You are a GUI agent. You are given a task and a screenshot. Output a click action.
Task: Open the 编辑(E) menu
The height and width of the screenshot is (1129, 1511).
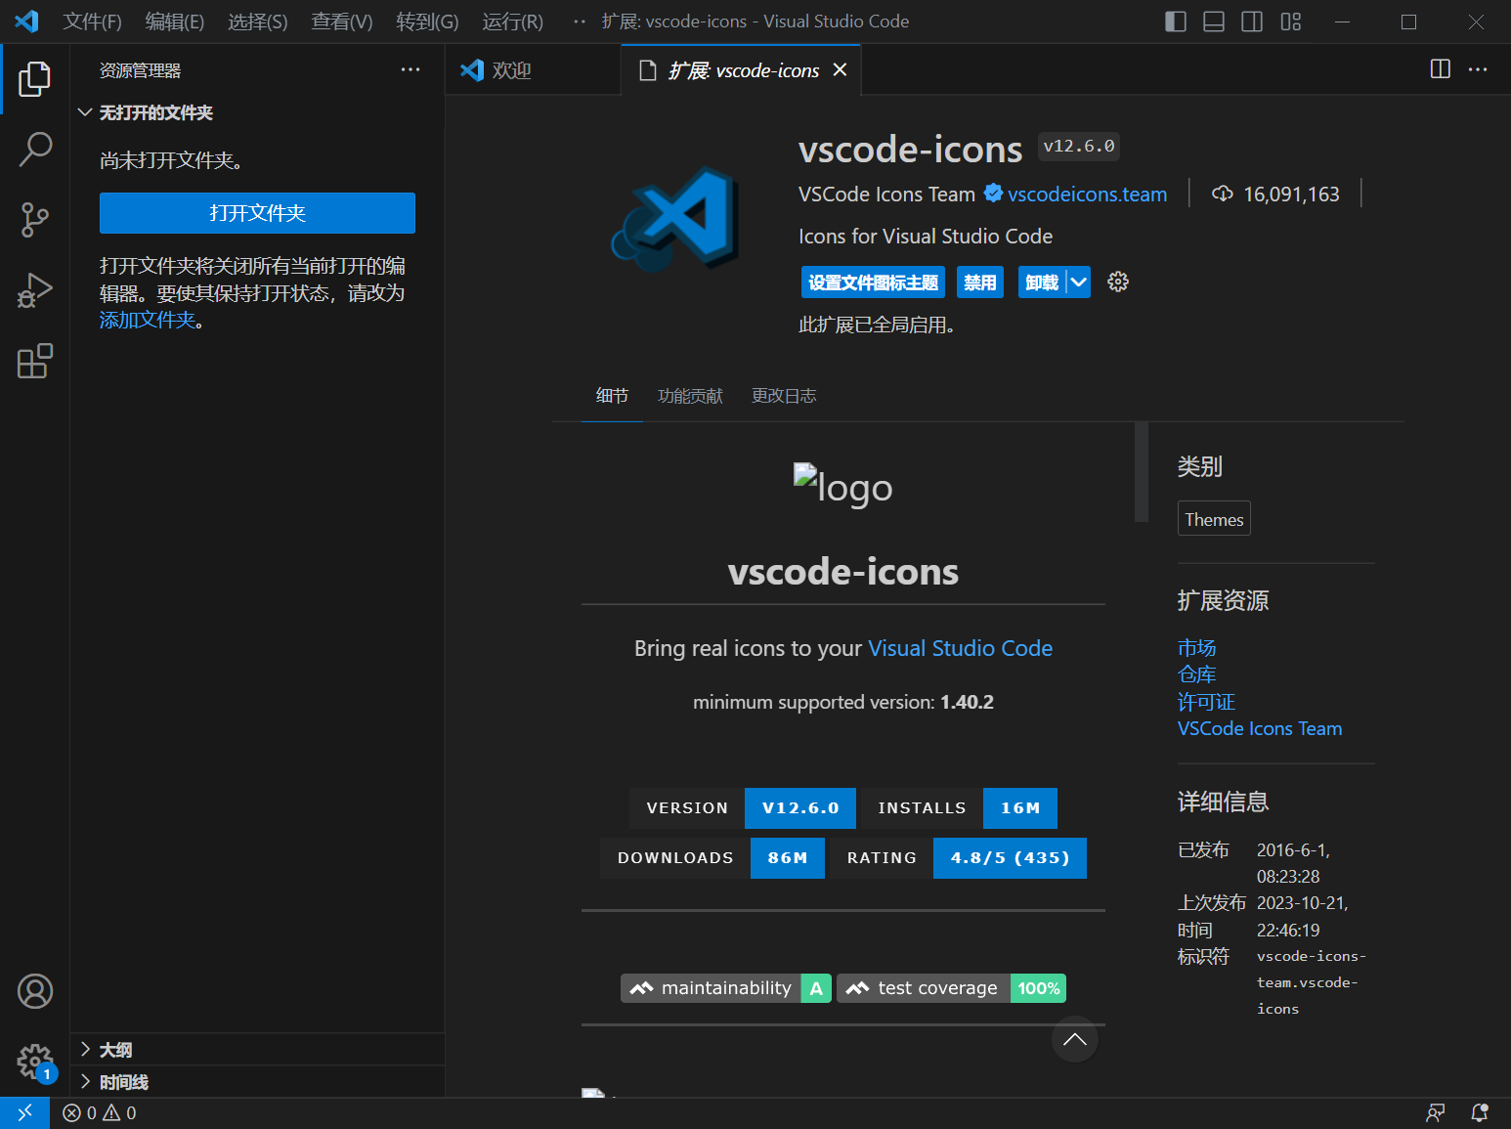(x=175, y=22)
